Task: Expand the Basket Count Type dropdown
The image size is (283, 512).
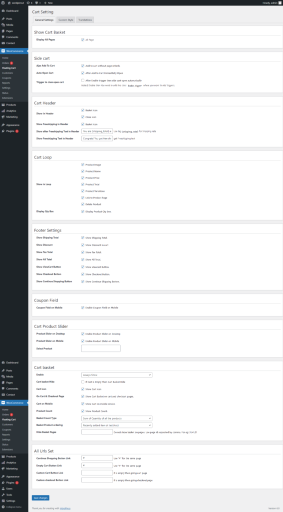Action: coord(117,418)
